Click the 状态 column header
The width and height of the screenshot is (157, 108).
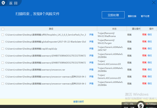[x=114, y=29]
